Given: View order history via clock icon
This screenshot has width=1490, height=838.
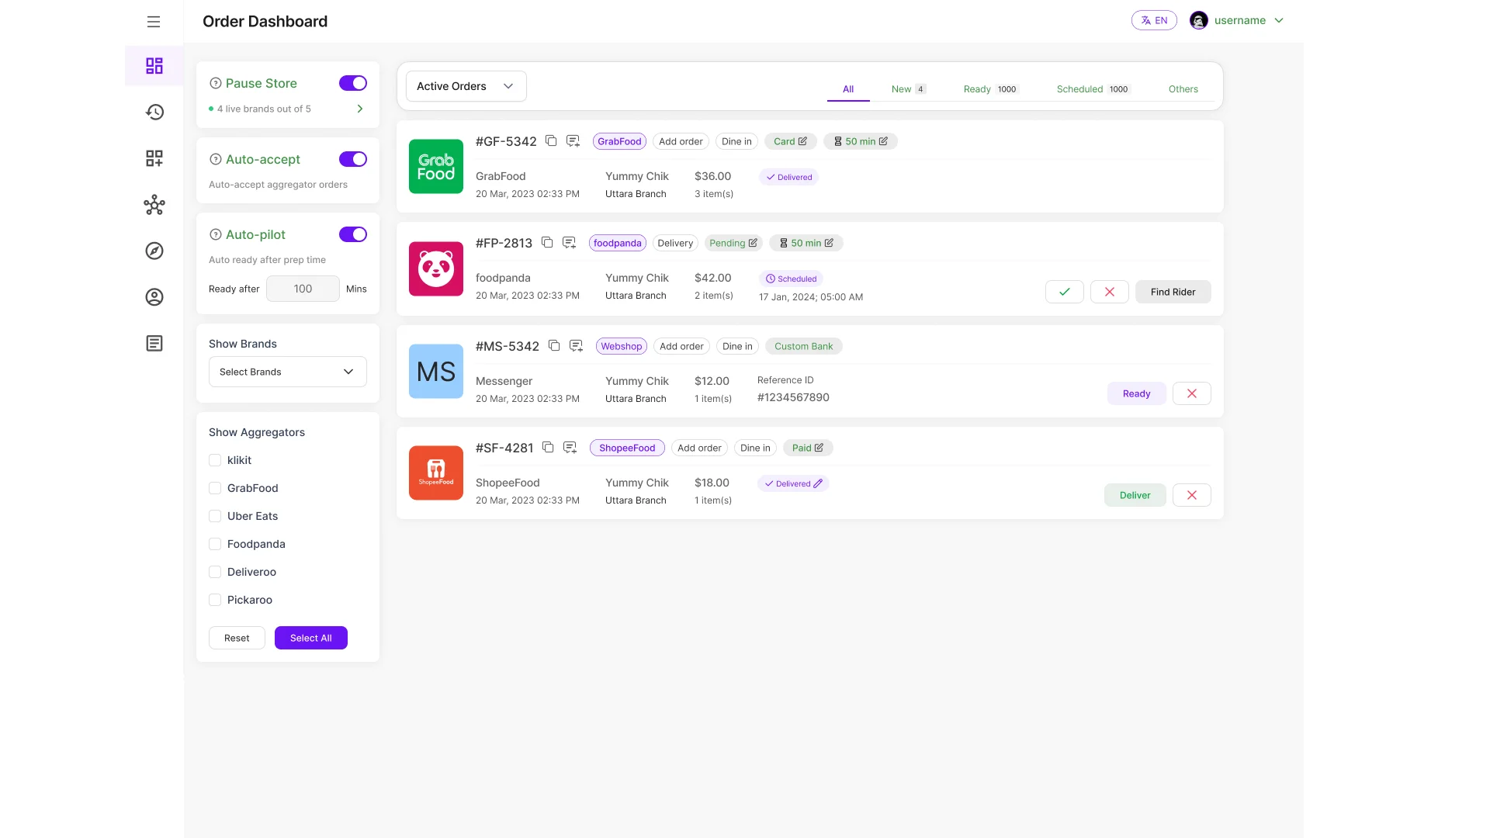Looking at the screenshot, I should 154,113.
